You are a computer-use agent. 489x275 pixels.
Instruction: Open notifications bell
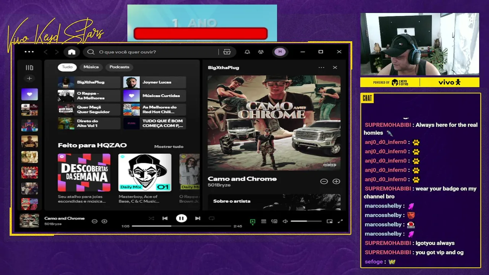(247, 52)
